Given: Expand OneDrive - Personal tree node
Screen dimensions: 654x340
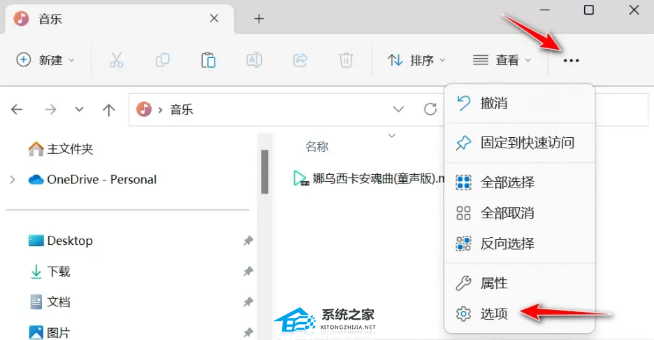Looking at the screenshot, I should pyautogui.click(x=13, y=180).
